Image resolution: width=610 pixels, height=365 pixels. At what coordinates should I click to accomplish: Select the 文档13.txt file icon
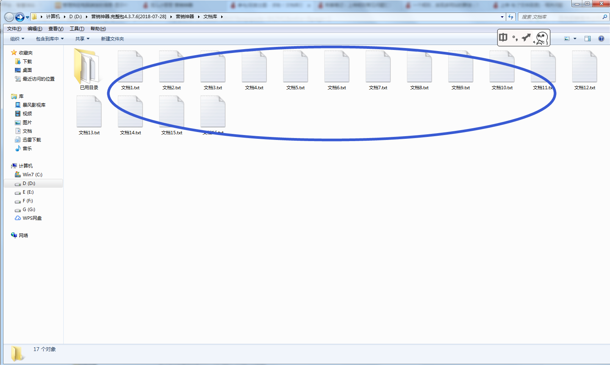point(89,112)
